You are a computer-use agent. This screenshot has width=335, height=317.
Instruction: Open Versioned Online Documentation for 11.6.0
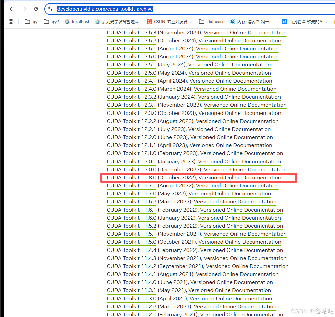[x=239, y=218]
